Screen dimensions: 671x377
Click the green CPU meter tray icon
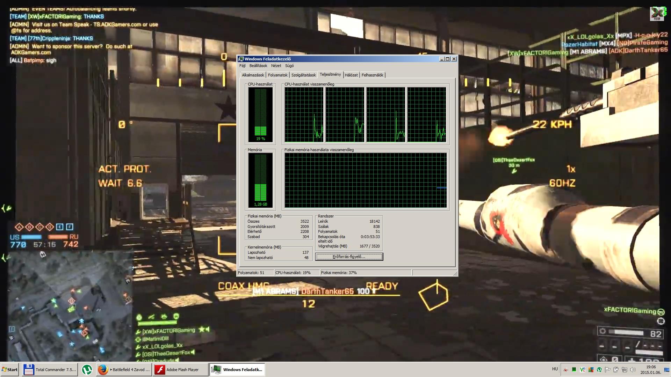pyautogui.click(x=574, y=370)
